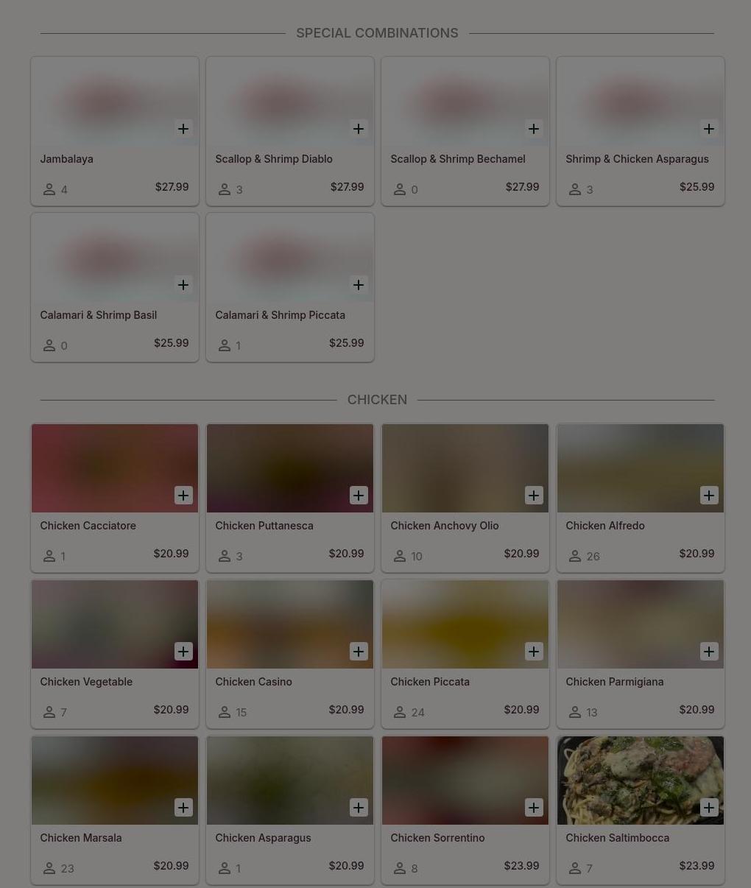Add Chicken Marsala with the plus icon
The height and width of the screenshot is (888, 751).
(183, 808)
